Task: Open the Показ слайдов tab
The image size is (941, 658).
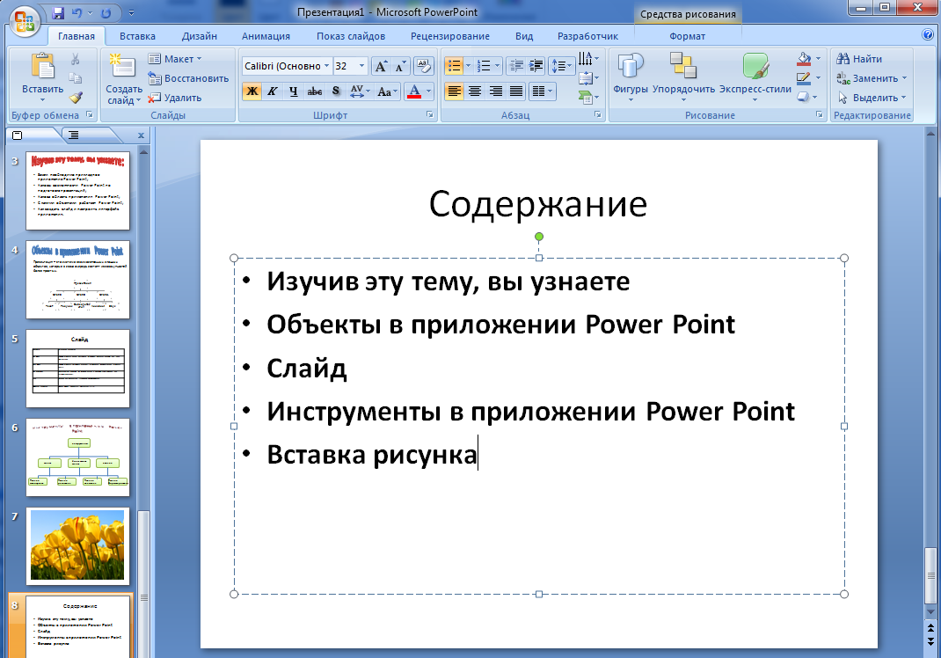Action: coord(351,36)
